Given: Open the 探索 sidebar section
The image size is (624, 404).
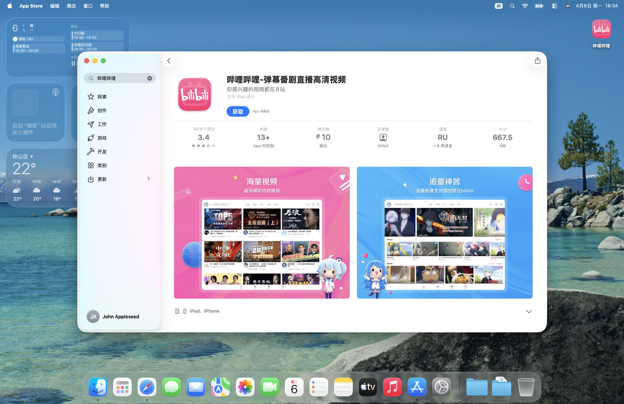Looking at the screenshot, I should coord(119,96).
